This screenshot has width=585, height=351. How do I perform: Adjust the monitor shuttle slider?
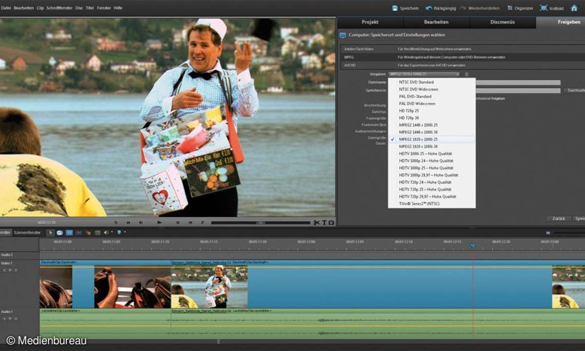pos(261,223)
